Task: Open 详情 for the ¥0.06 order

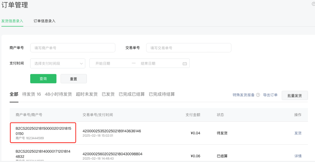Action: pos(298,156)
